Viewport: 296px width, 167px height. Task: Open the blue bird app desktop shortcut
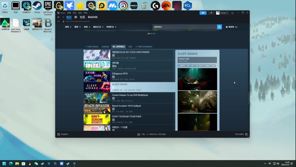tap(70, 6)
